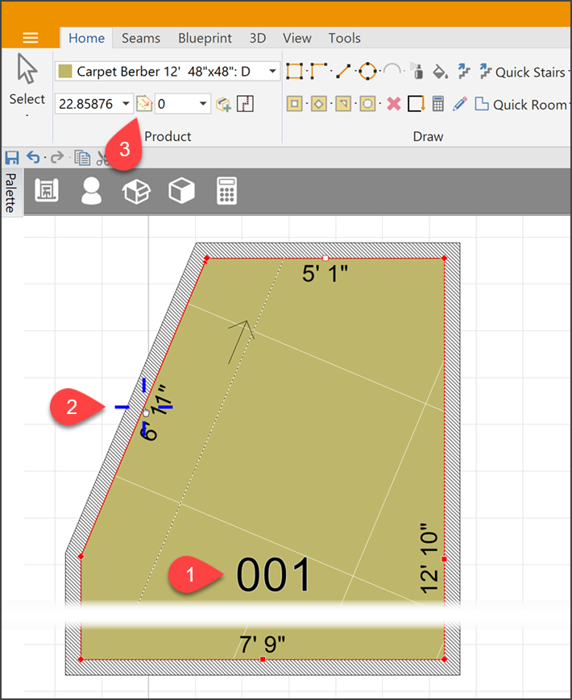Viewport: 572px width, 700px height.
Task: Open Quick Stairs
Action: (524, 72)
